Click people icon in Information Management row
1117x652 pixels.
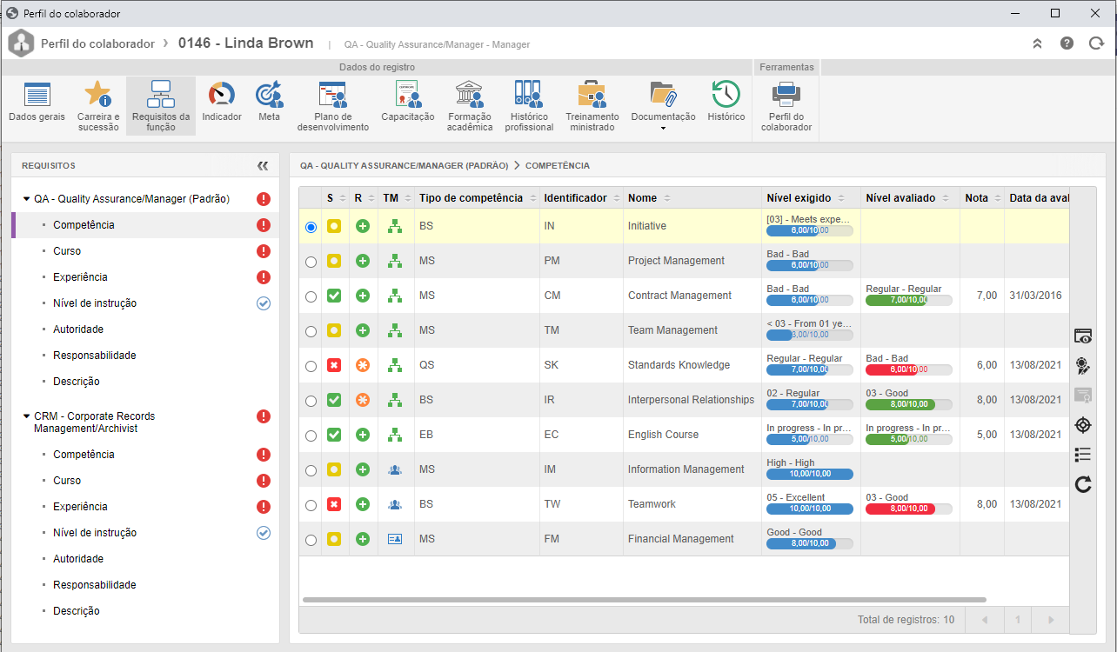click(x=395, y=469)
